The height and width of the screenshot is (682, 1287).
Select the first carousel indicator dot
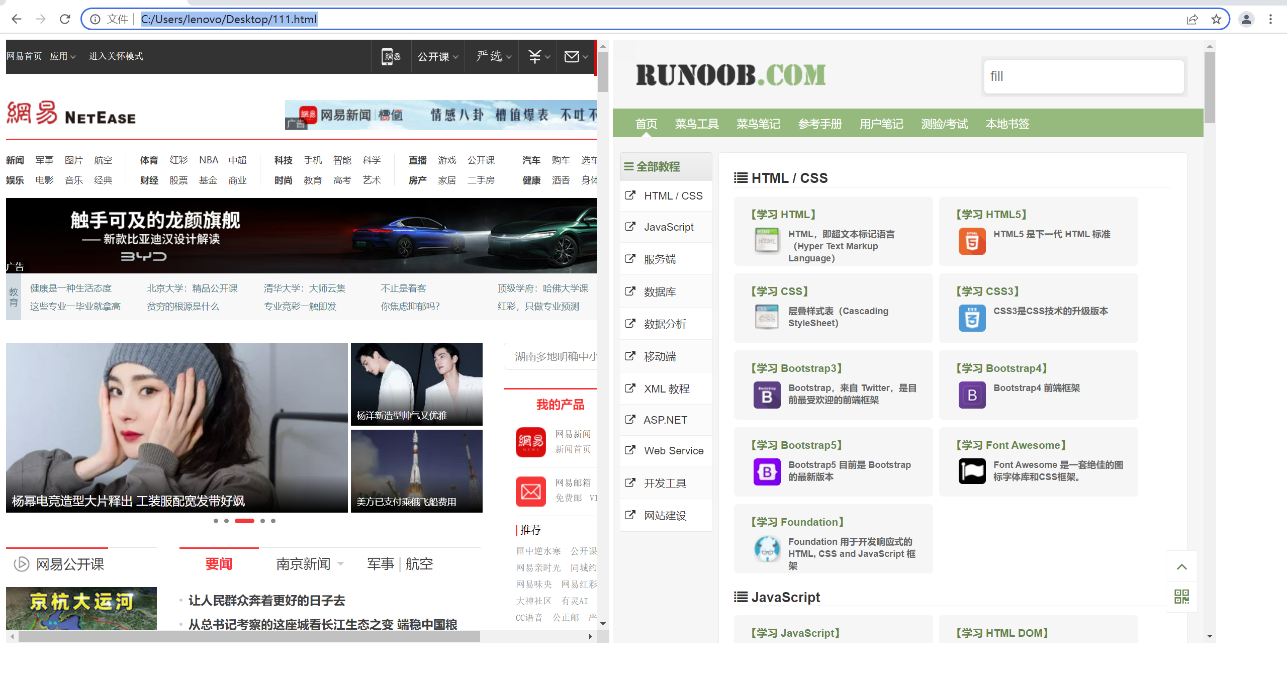(x=216, y=521)
